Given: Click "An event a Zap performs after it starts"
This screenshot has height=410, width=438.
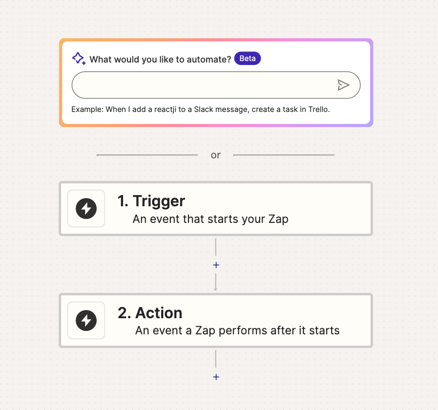Looking at the screenshot, I should 237,331.
